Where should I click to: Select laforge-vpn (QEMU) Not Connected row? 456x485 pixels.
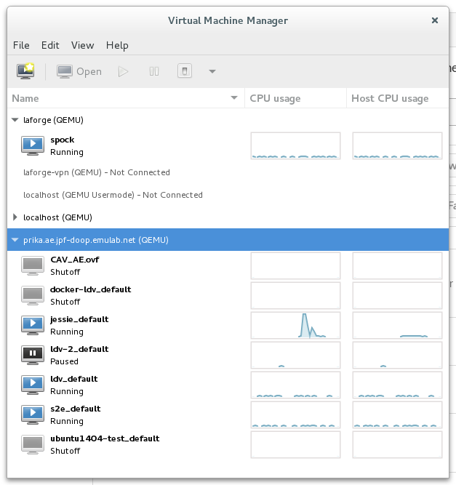pyautogui.click(x=97, y=172)
